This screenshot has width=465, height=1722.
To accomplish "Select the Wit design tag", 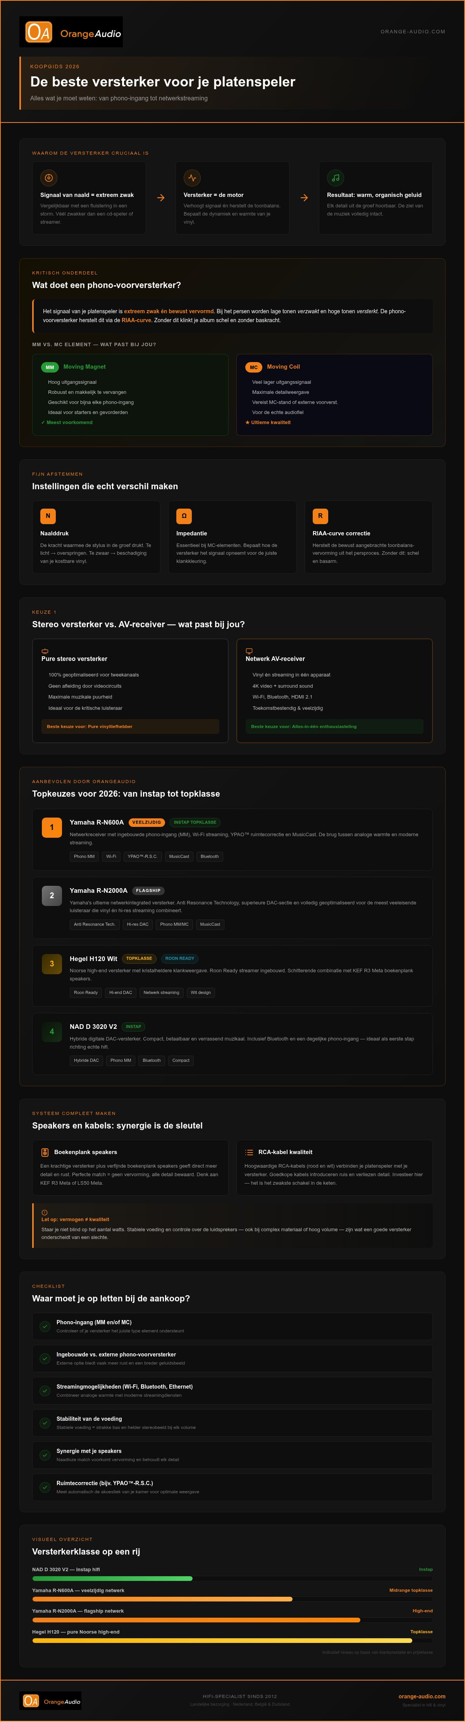I will click(200, 993).
